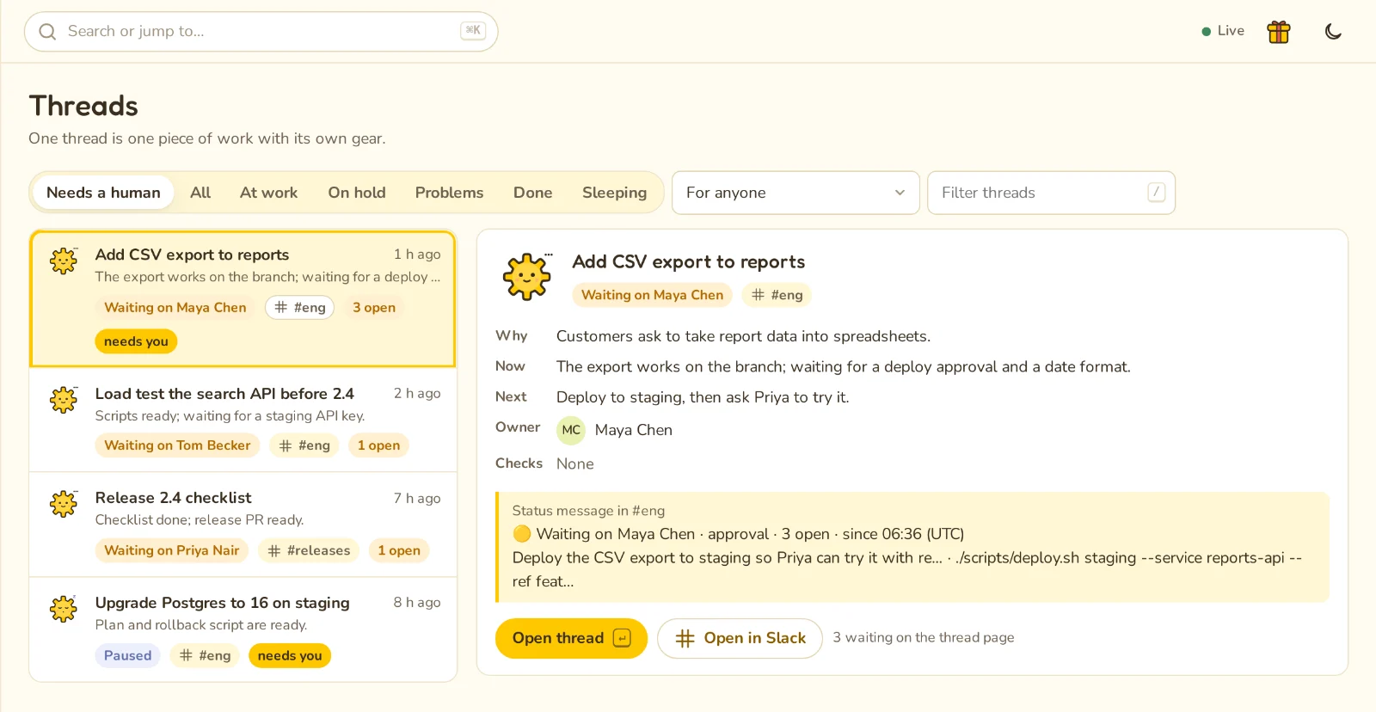This screenshot has width=1376, height=712.
Task: Click #eng tag on Upgrade Postgres thread
Action: [x=205, y=655]
